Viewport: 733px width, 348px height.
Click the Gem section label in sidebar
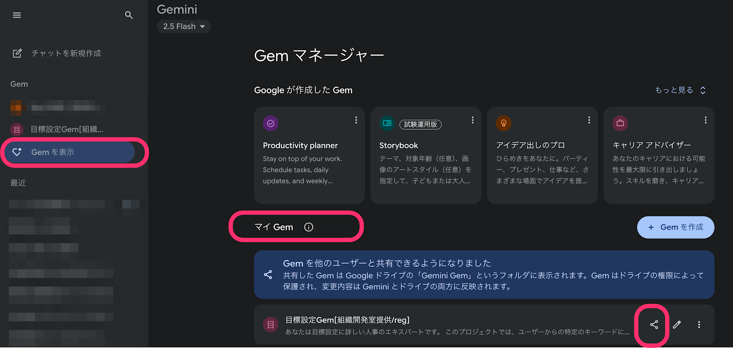tap(19, 84)
